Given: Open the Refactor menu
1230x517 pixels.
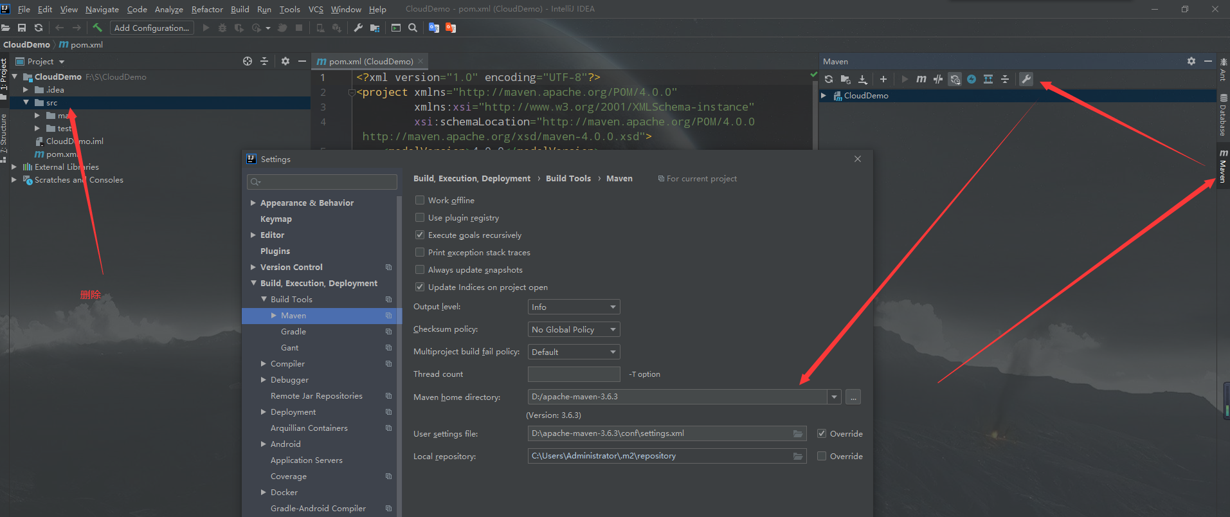Looking at the screenshot, I should pos(207,9).
